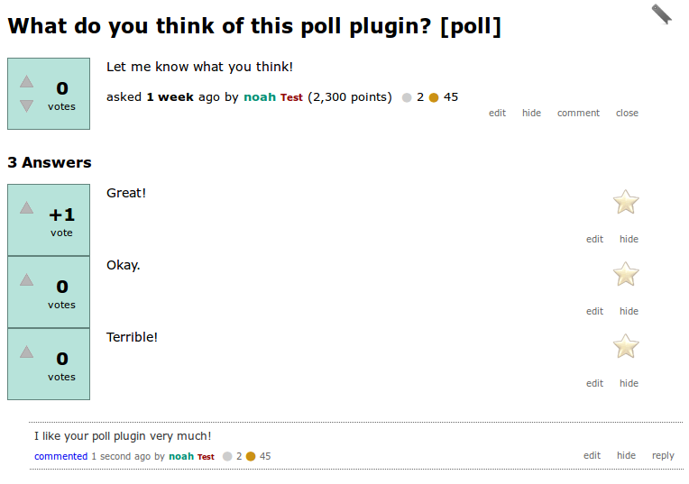Downvote the question with the down arrow

27,105
